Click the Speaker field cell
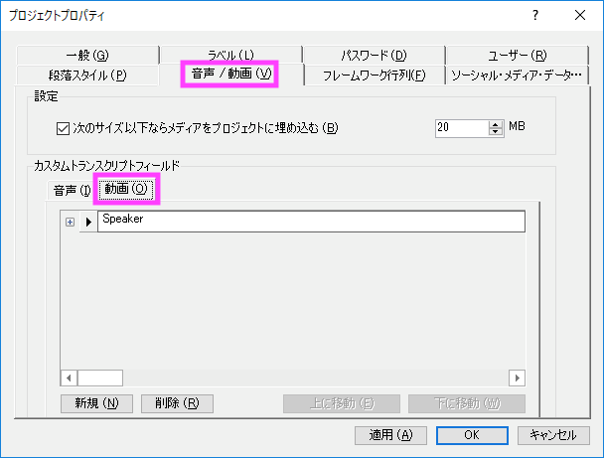Image resolution: width=604 pixels, height=458 pixels. (310, 222)
